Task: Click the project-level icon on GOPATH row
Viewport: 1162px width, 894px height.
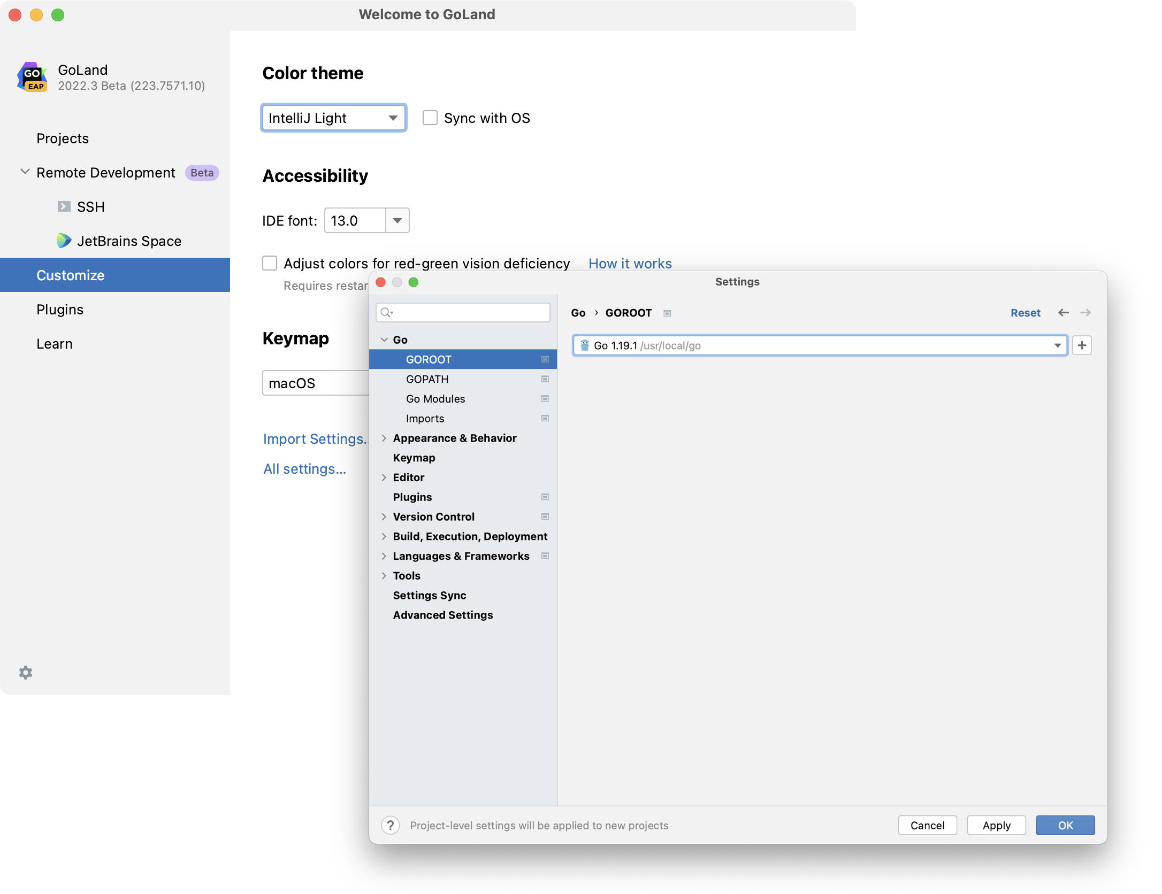Action: 545,379
